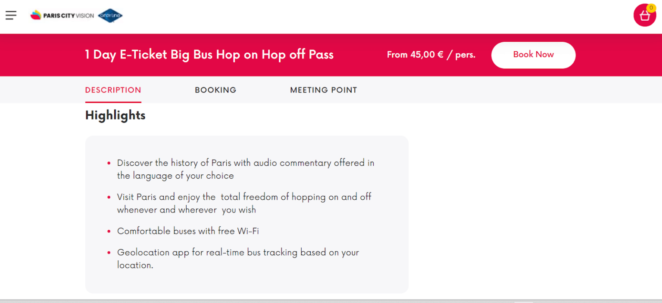The height and width of the screenshot is (303, 662).
Task: Select the Description tab
Action: coord(113,90)
